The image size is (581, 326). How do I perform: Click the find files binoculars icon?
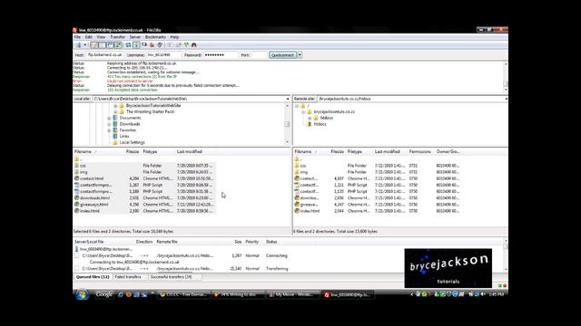point(193,45)
